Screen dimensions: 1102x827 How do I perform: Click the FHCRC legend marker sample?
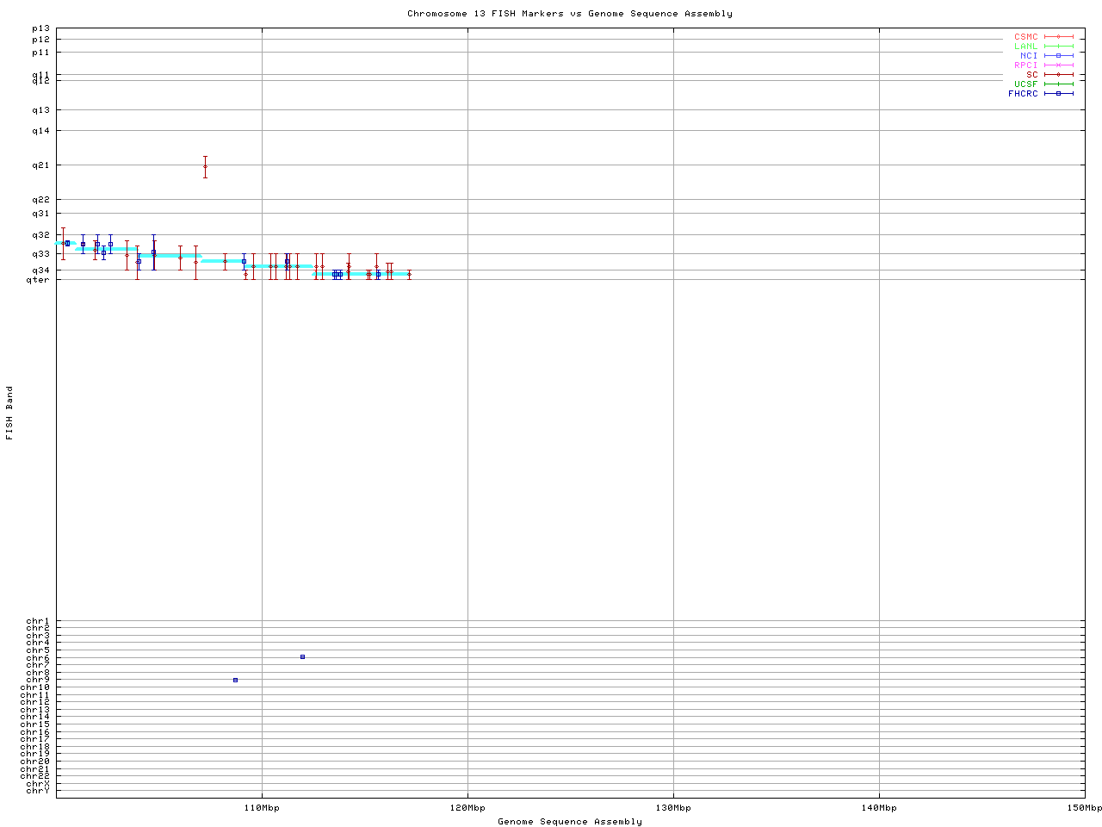[1058, 93]
